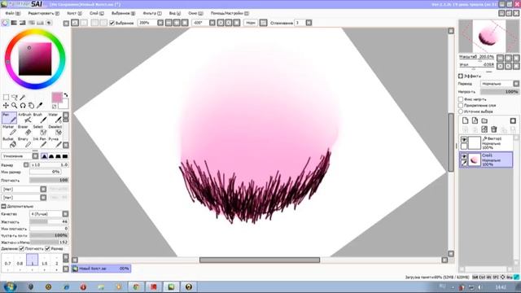Open the Умножение brush mode dropdown

click(20, 156)
